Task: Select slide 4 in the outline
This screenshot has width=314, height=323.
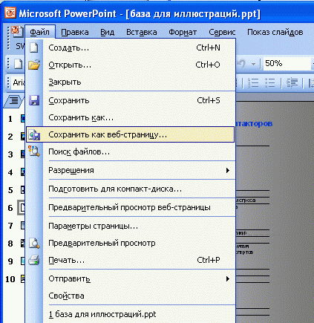Action: tap(22, 172)
